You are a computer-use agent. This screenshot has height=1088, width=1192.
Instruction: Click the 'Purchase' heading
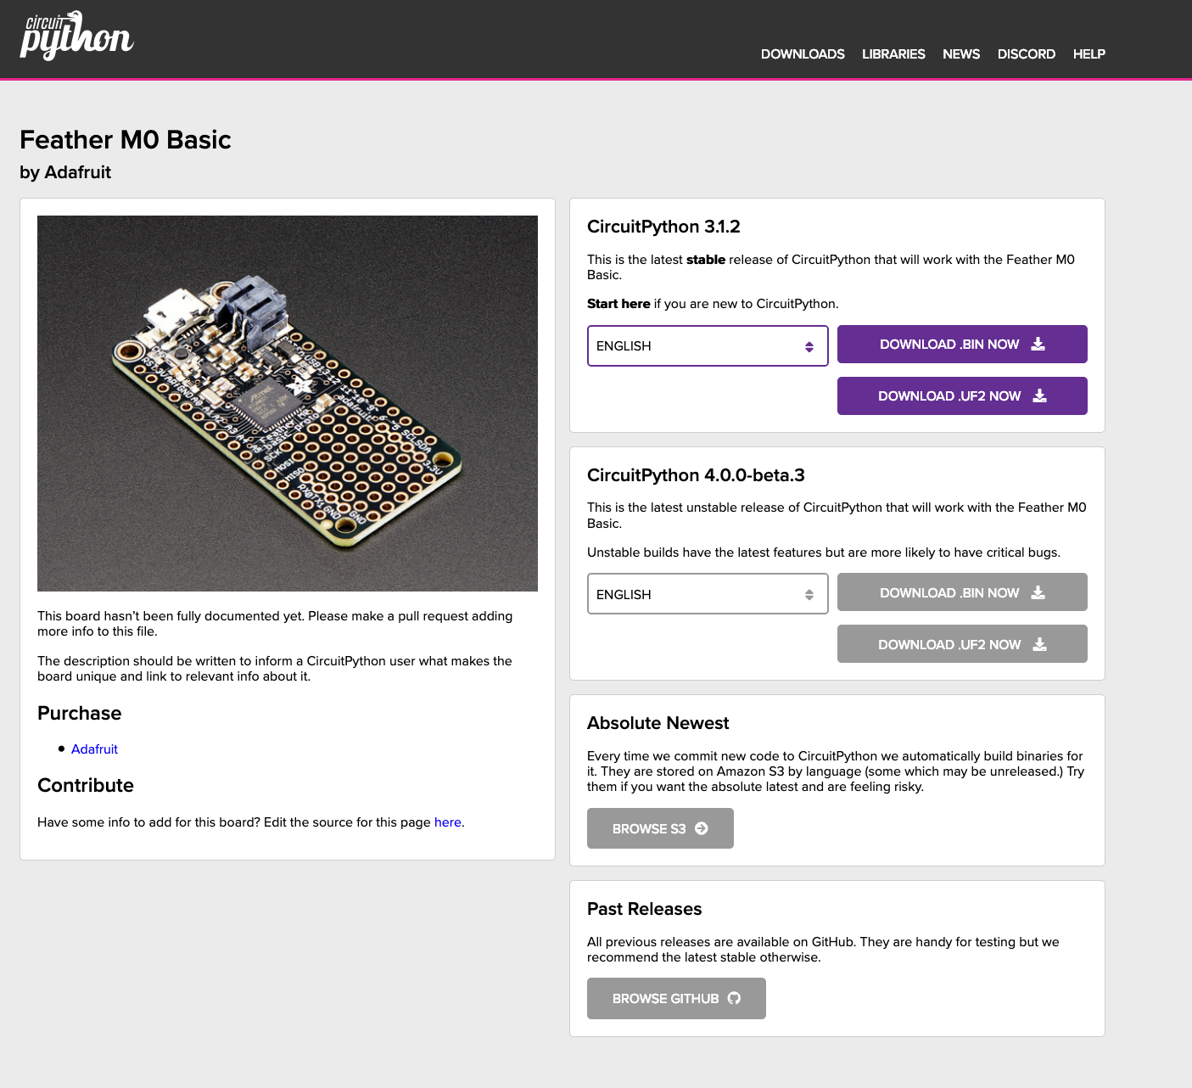tap(80, 713)
